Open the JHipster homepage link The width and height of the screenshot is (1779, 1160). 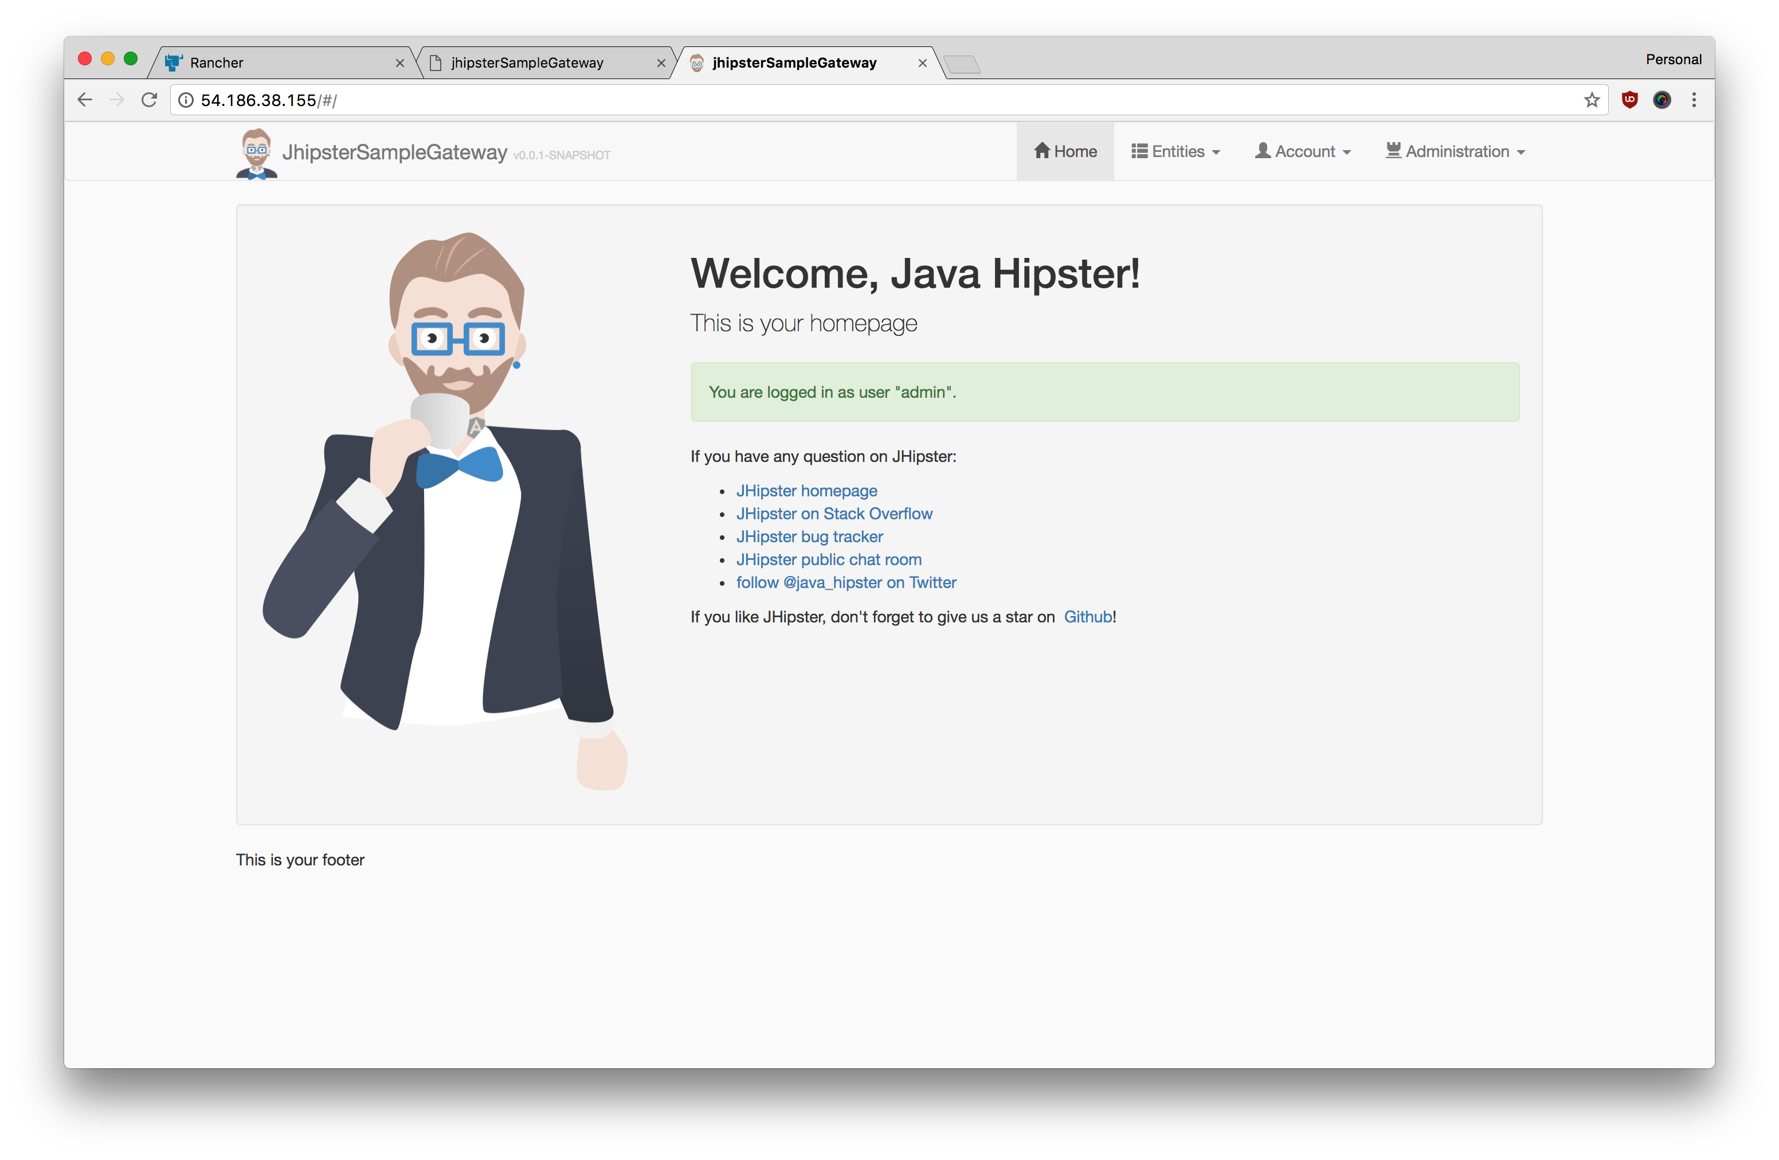pos(806,491)
